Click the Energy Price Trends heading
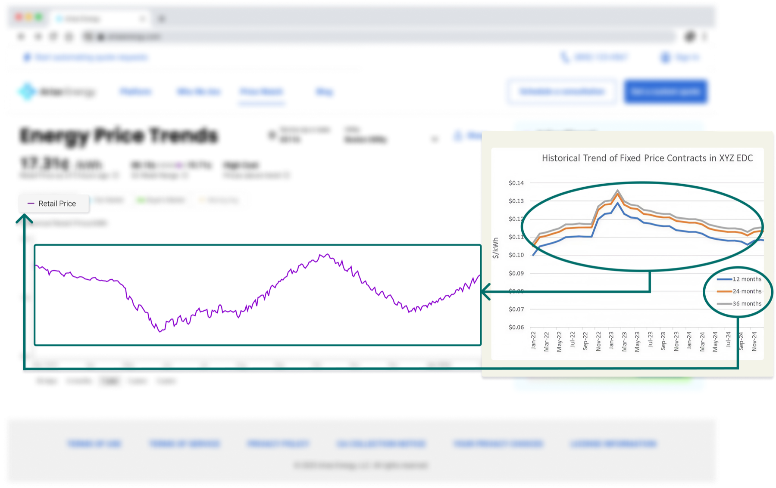 click(x=119, y=136)
